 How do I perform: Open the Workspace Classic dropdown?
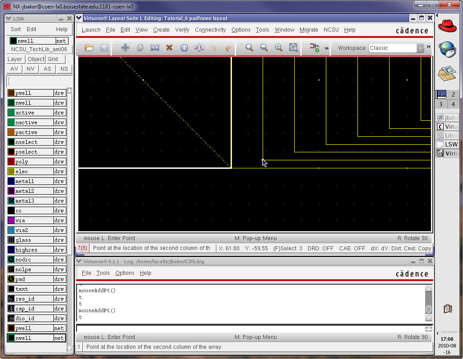[420, 48]
